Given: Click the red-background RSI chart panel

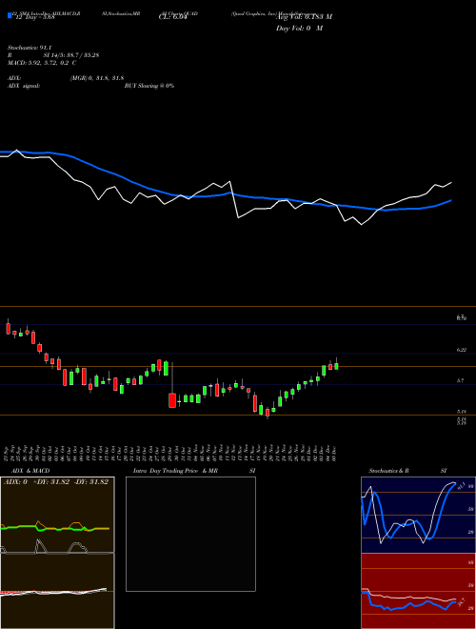Looking at the screenshot, I should tap(418, 591).
